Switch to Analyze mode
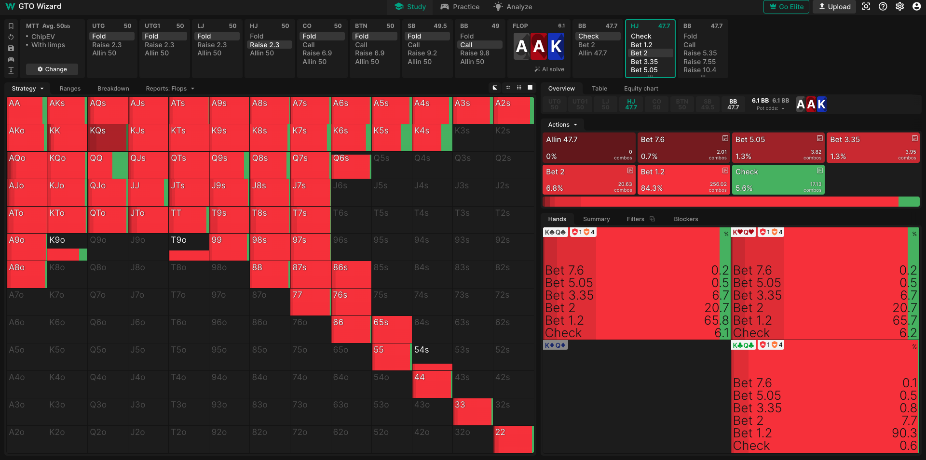 click(513, 7)
